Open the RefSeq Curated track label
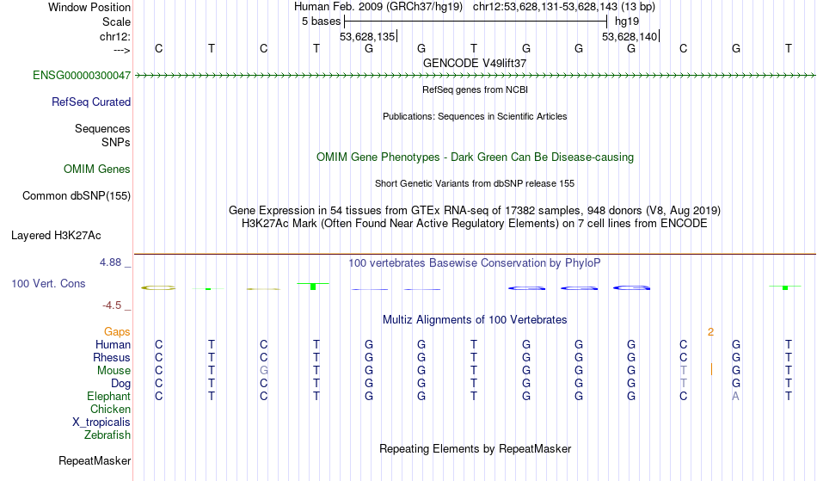This screenshot has height=481, width=817. click(90, 102)
